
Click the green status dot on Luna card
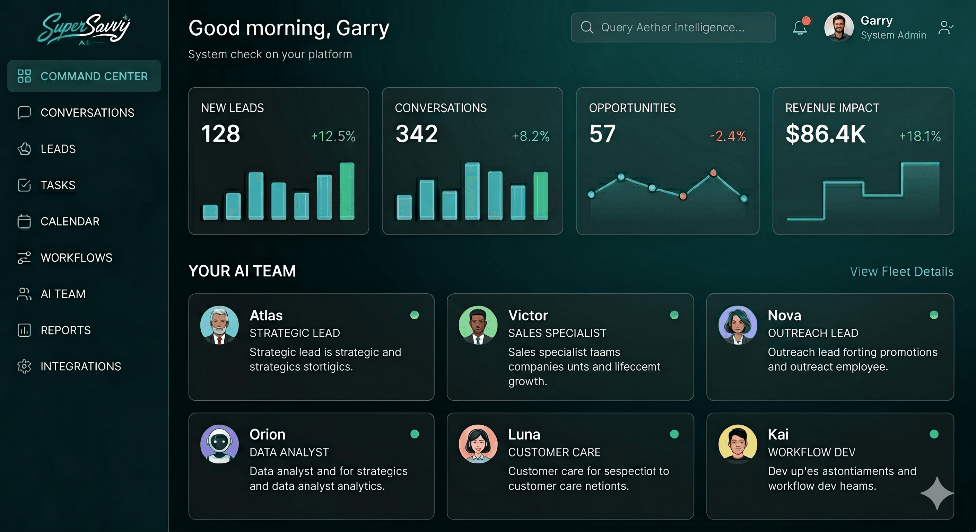674,434
